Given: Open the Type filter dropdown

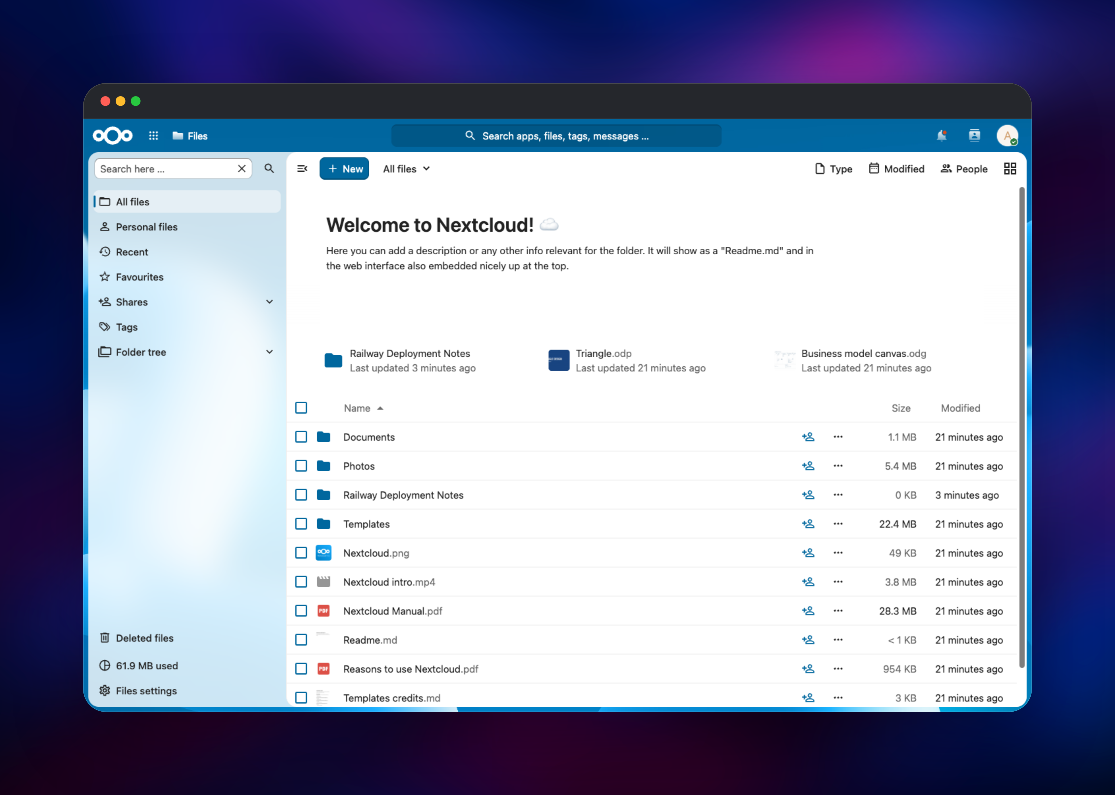Looking at the screenshot, I should pyautogui.click(x=834, y=168).
